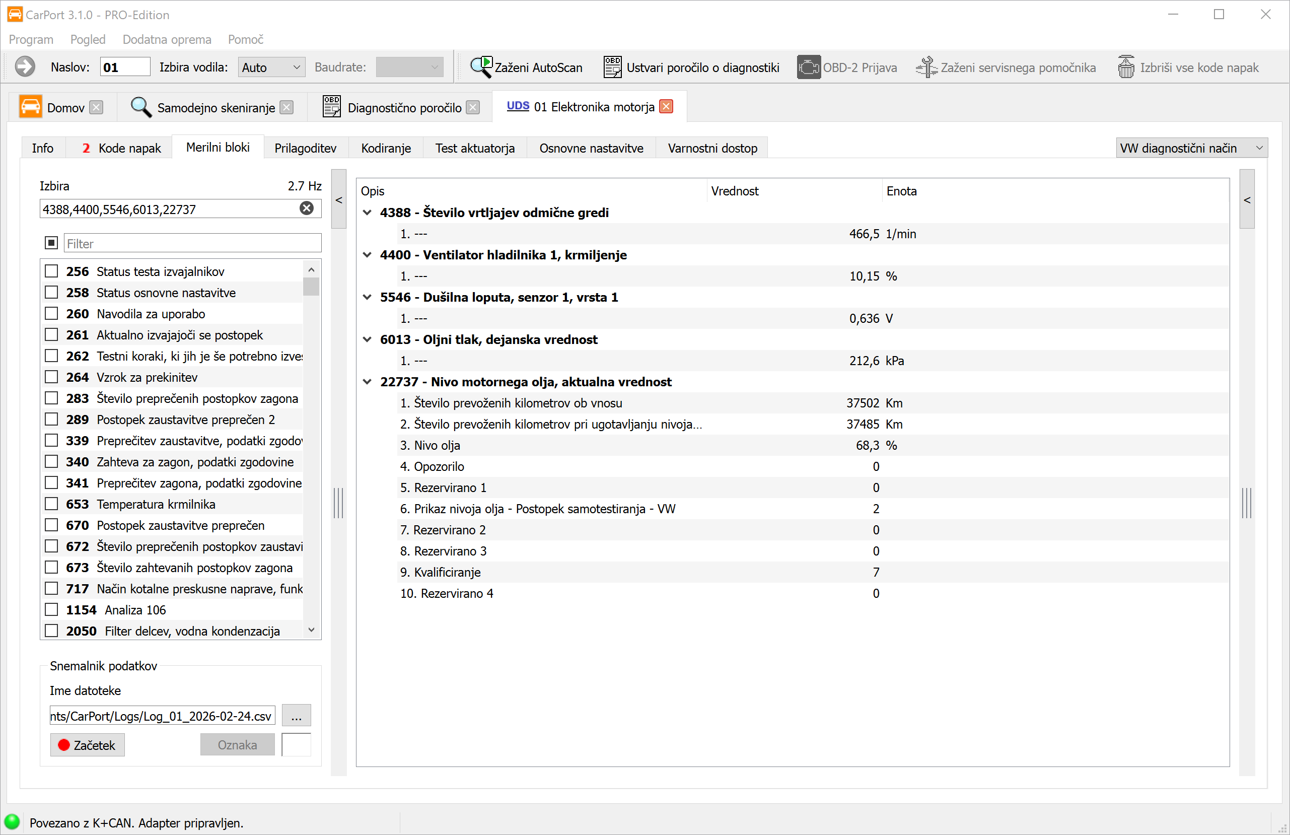Launch the service assistant wrench icon

coord(926,67)
